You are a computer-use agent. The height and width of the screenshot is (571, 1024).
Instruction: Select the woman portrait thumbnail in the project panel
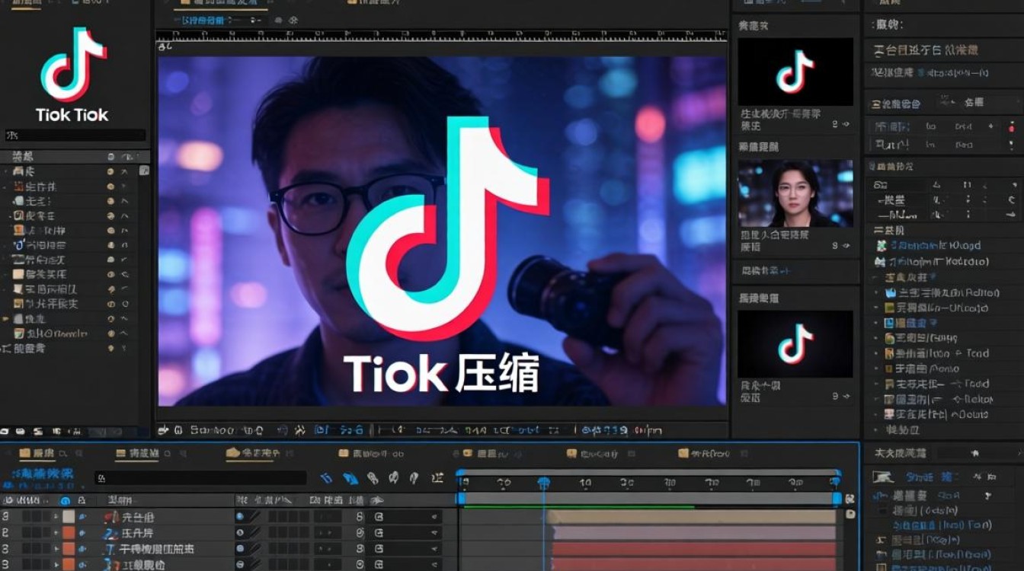coord(796,194)
